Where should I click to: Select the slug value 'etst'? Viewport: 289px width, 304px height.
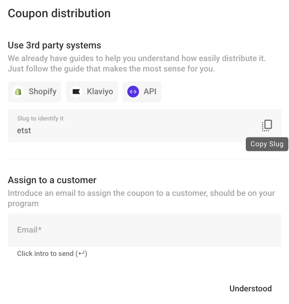click(24, 131)
